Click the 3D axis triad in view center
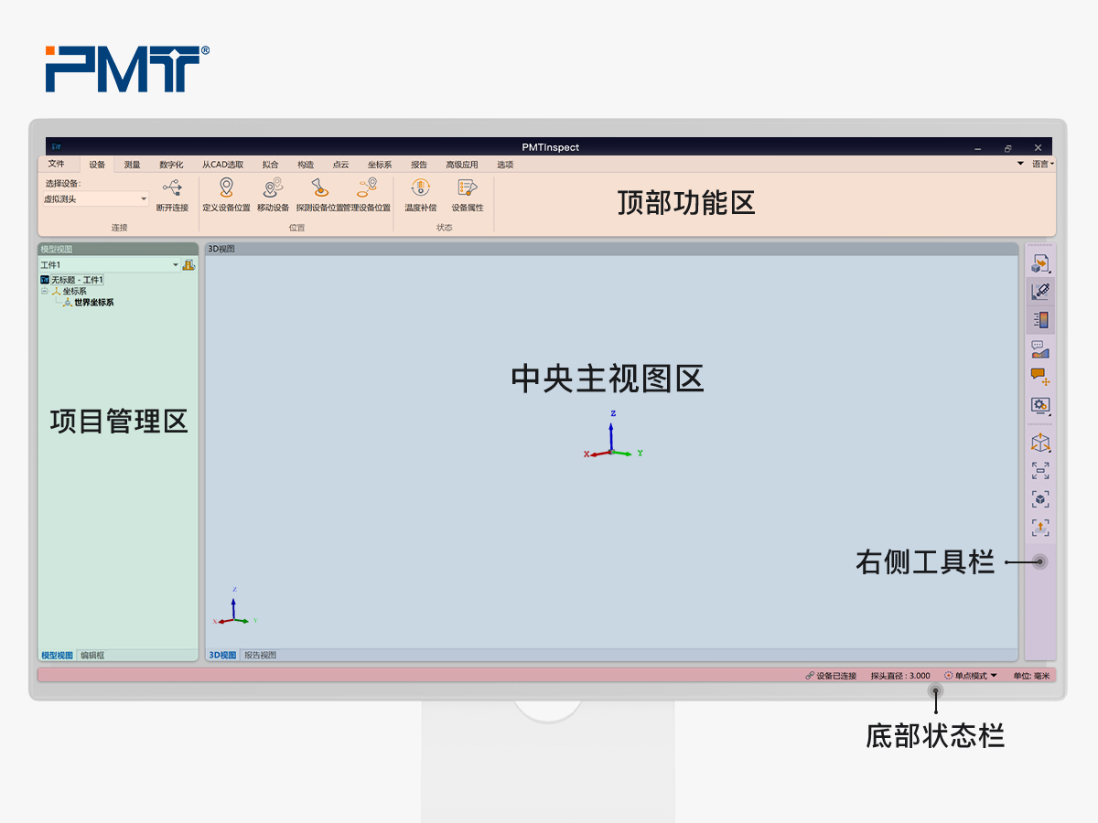1098x823 pixels. click(x=613, y=435)
